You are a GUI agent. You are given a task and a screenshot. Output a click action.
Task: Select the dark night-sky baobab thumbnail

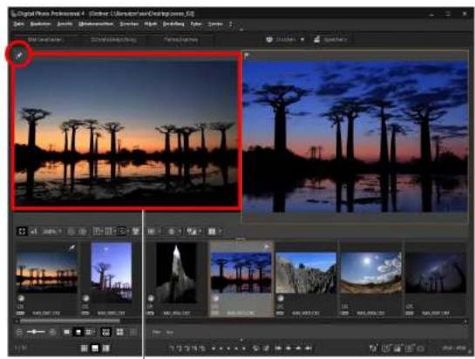(436, 273)
